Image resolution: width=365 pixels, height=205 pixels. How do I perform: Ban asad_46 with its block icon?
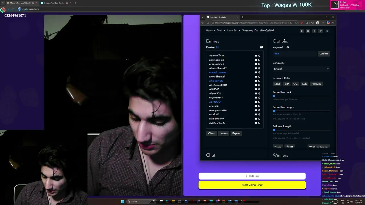259,114
